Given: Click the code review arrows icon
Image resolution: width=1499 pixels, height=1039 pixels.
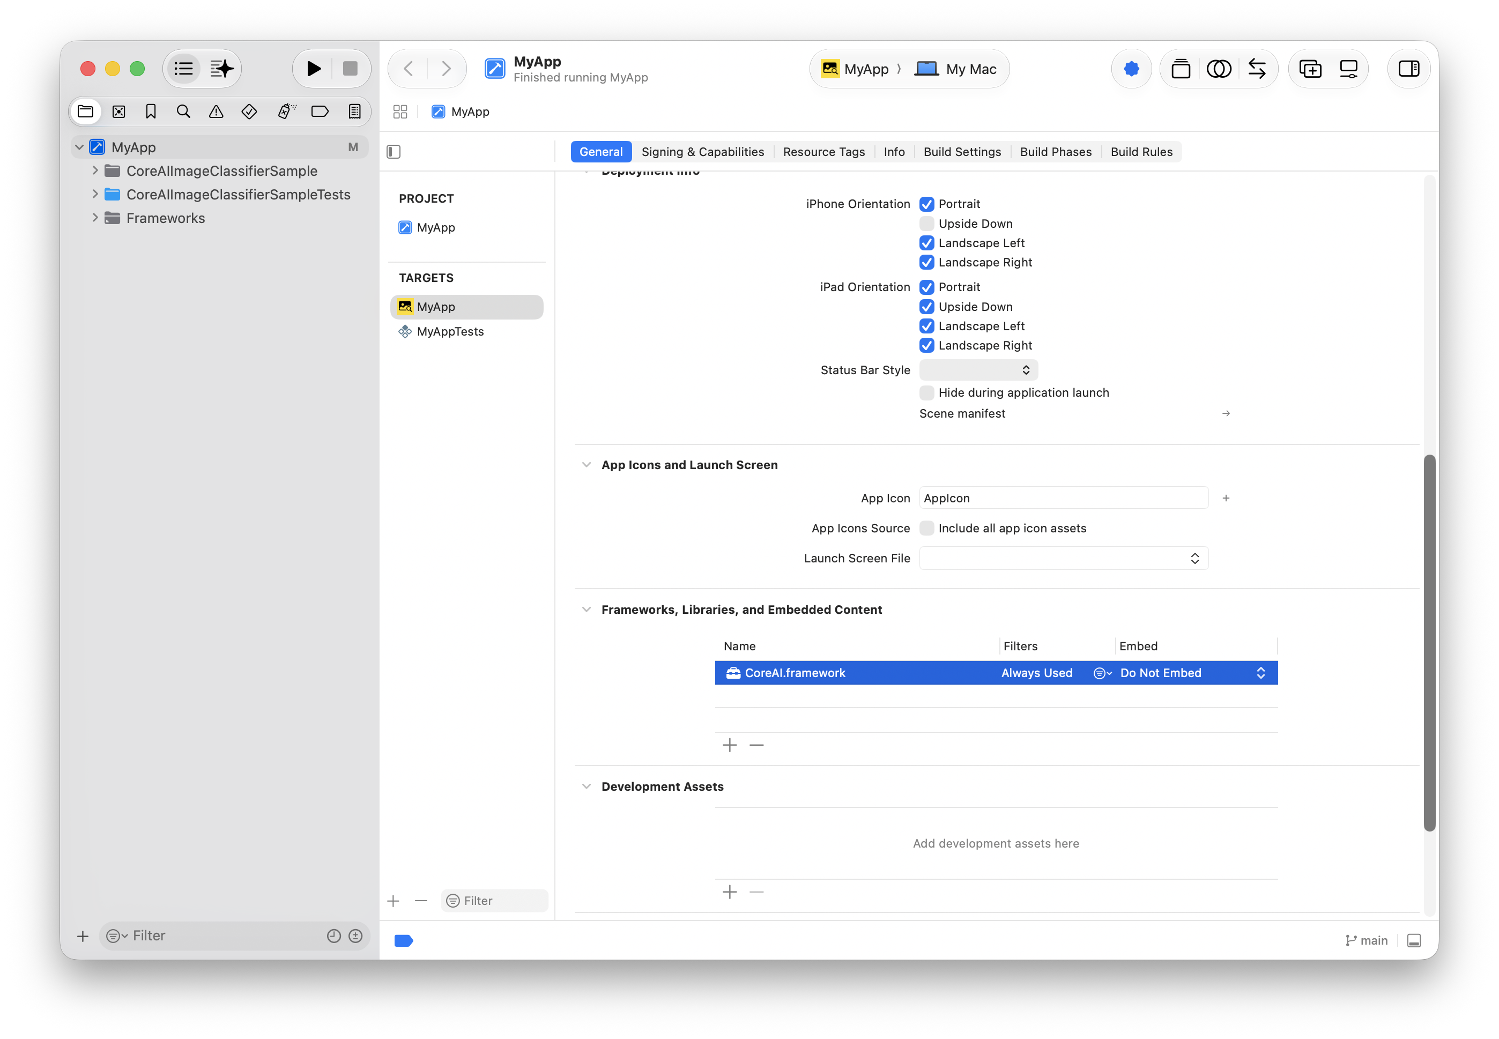Looking at the screenshot, I should (x=1257, y=69).
